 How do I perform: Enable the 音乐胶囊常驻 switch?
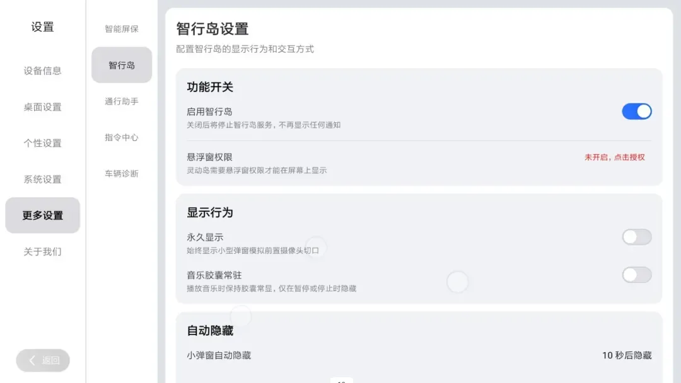(x=636, y=275)
